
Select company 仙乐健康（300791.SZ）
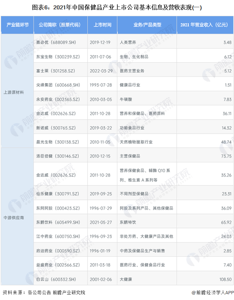click(58, 194)
